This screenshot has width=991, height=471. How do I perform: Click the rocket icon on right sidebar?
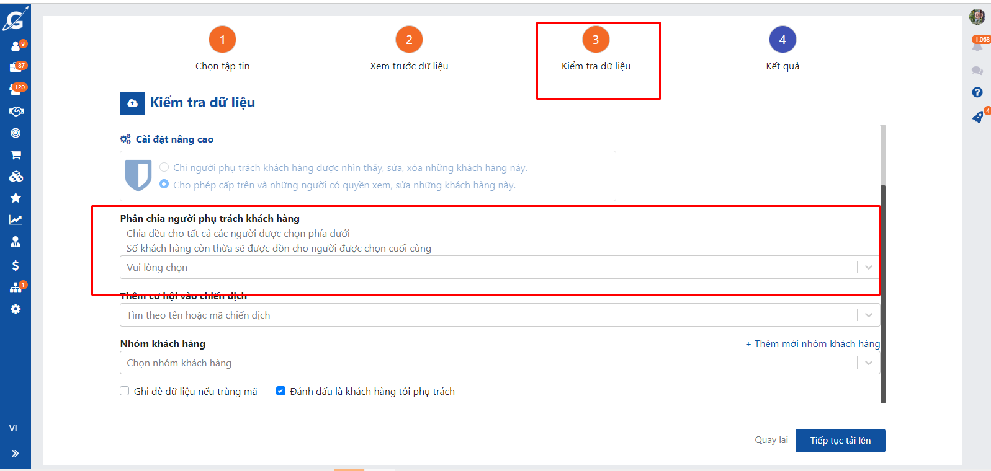(x=977, y=118)
